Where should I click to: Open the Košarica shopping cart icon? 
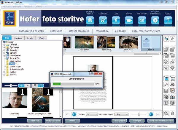coord(103,20)
